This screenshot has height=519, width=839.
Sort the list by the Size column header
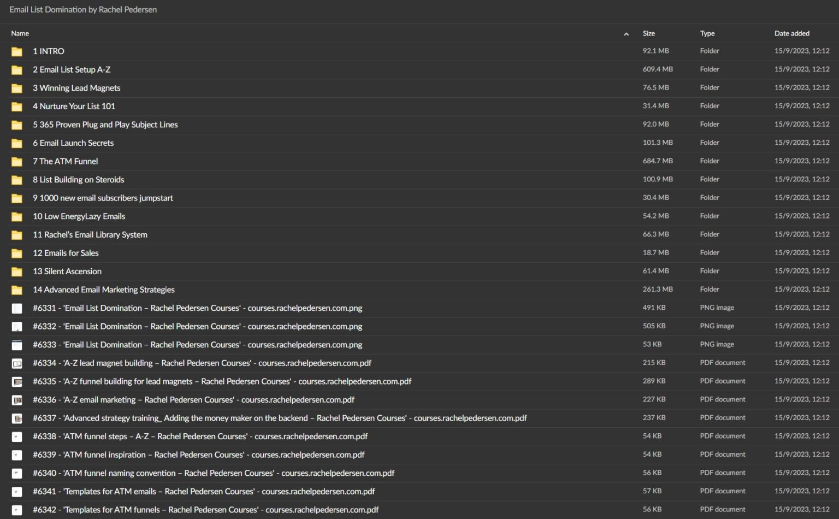(648, 33)
